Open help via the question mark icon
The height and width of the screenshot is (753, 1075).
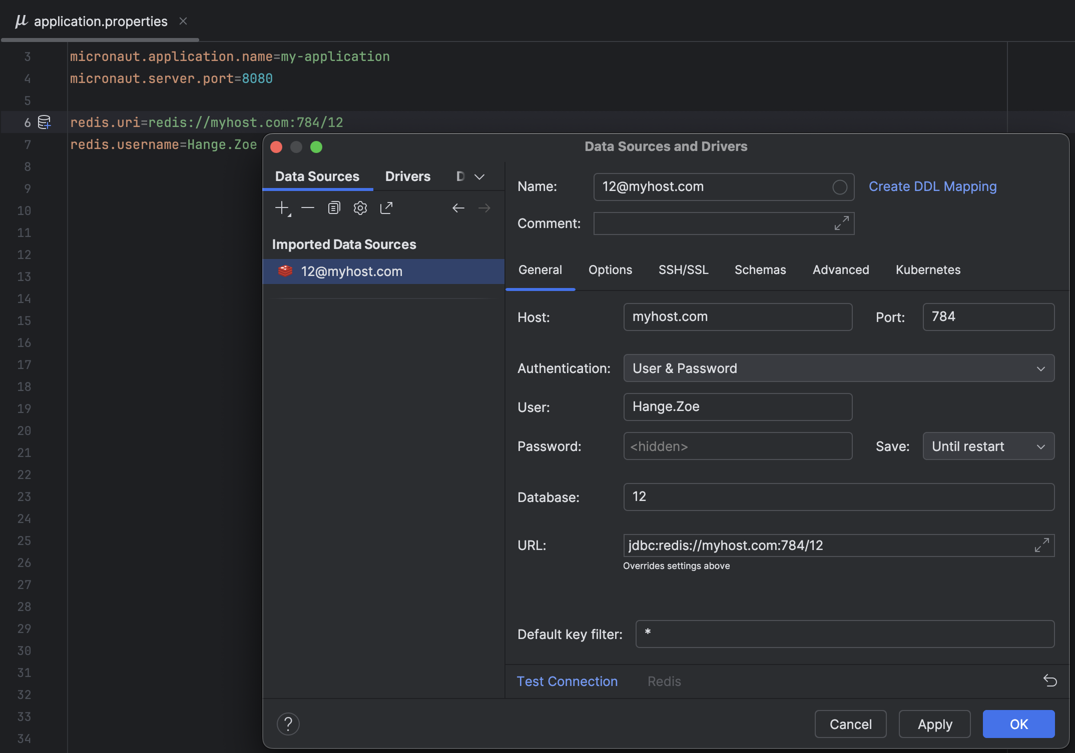coord(288,723)
